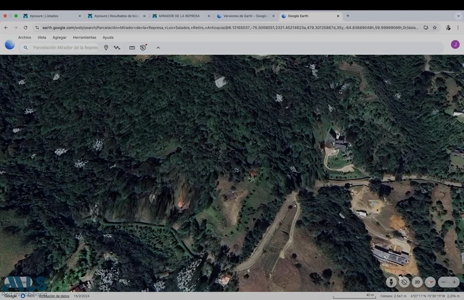Click the earth.google.com address bar URL
This screenshot has width=464, height=300.
230,27
